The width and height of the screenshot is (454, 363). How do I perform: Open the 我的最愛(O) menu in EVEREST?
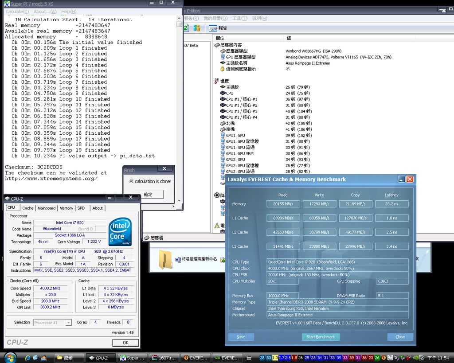[215, 18]
